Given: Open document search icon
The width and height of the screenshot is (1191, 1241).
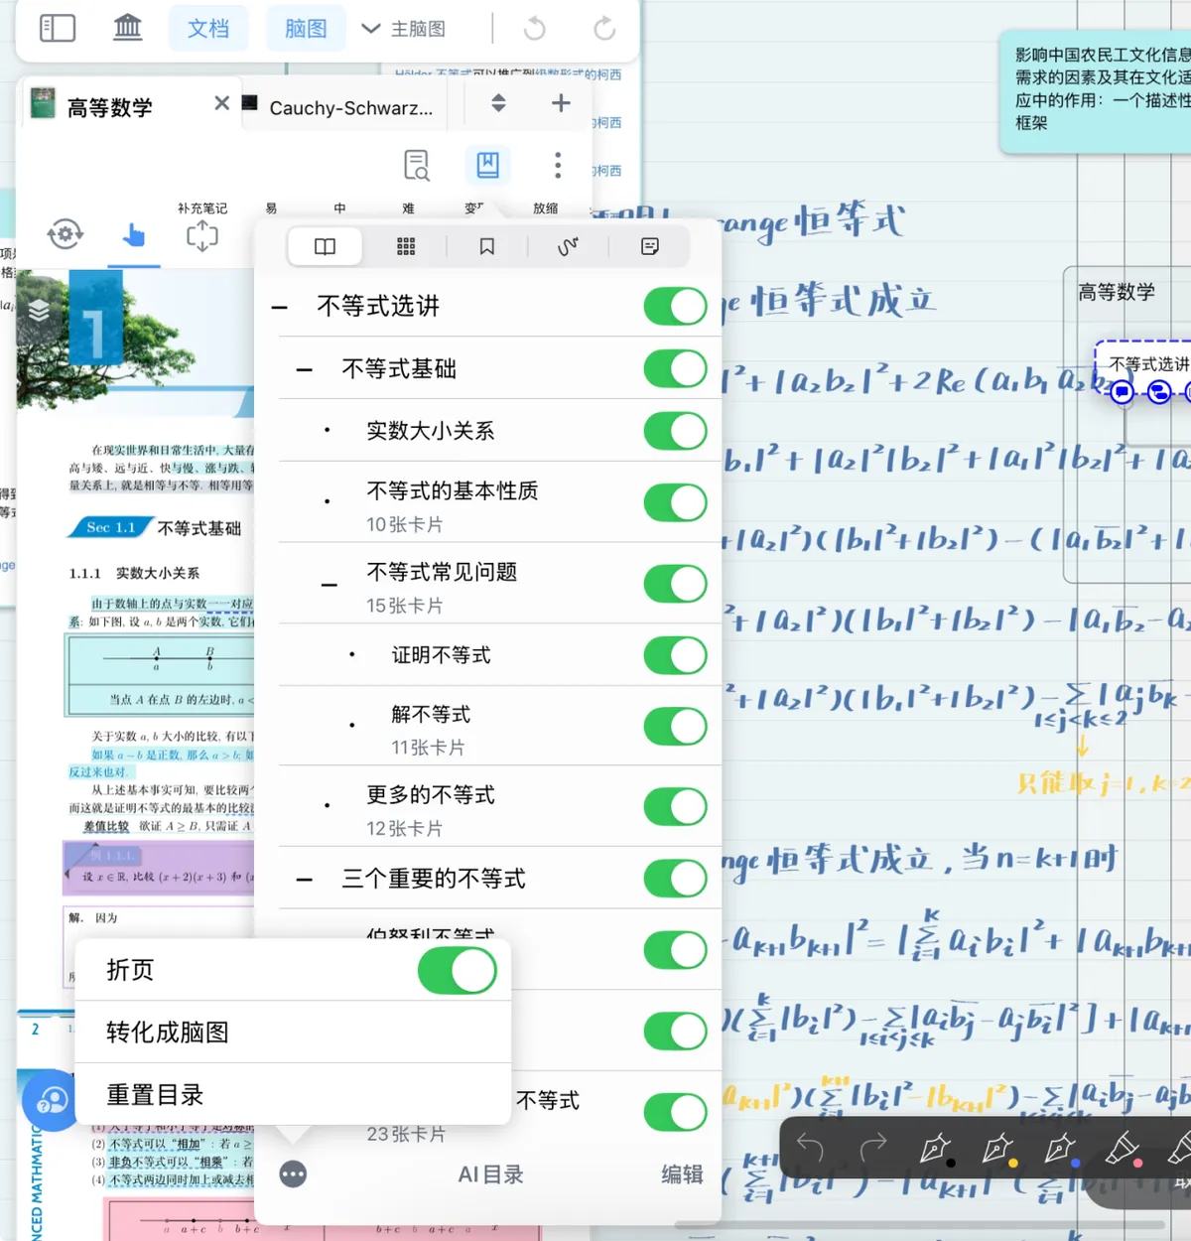Looking at the screenshot, I should tap(418, 165).
